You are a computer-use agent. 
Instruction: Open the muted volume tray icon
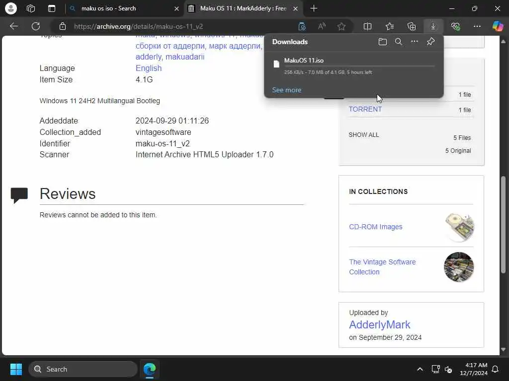448,369
